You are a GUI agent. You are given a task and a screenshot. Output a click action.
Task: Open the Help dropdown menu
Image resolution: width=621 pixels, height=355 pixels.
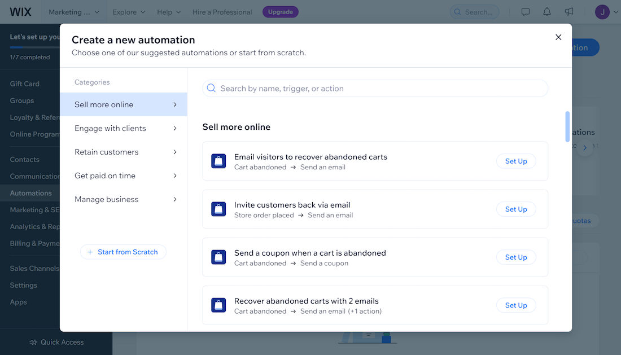click(x=169, y=12)
